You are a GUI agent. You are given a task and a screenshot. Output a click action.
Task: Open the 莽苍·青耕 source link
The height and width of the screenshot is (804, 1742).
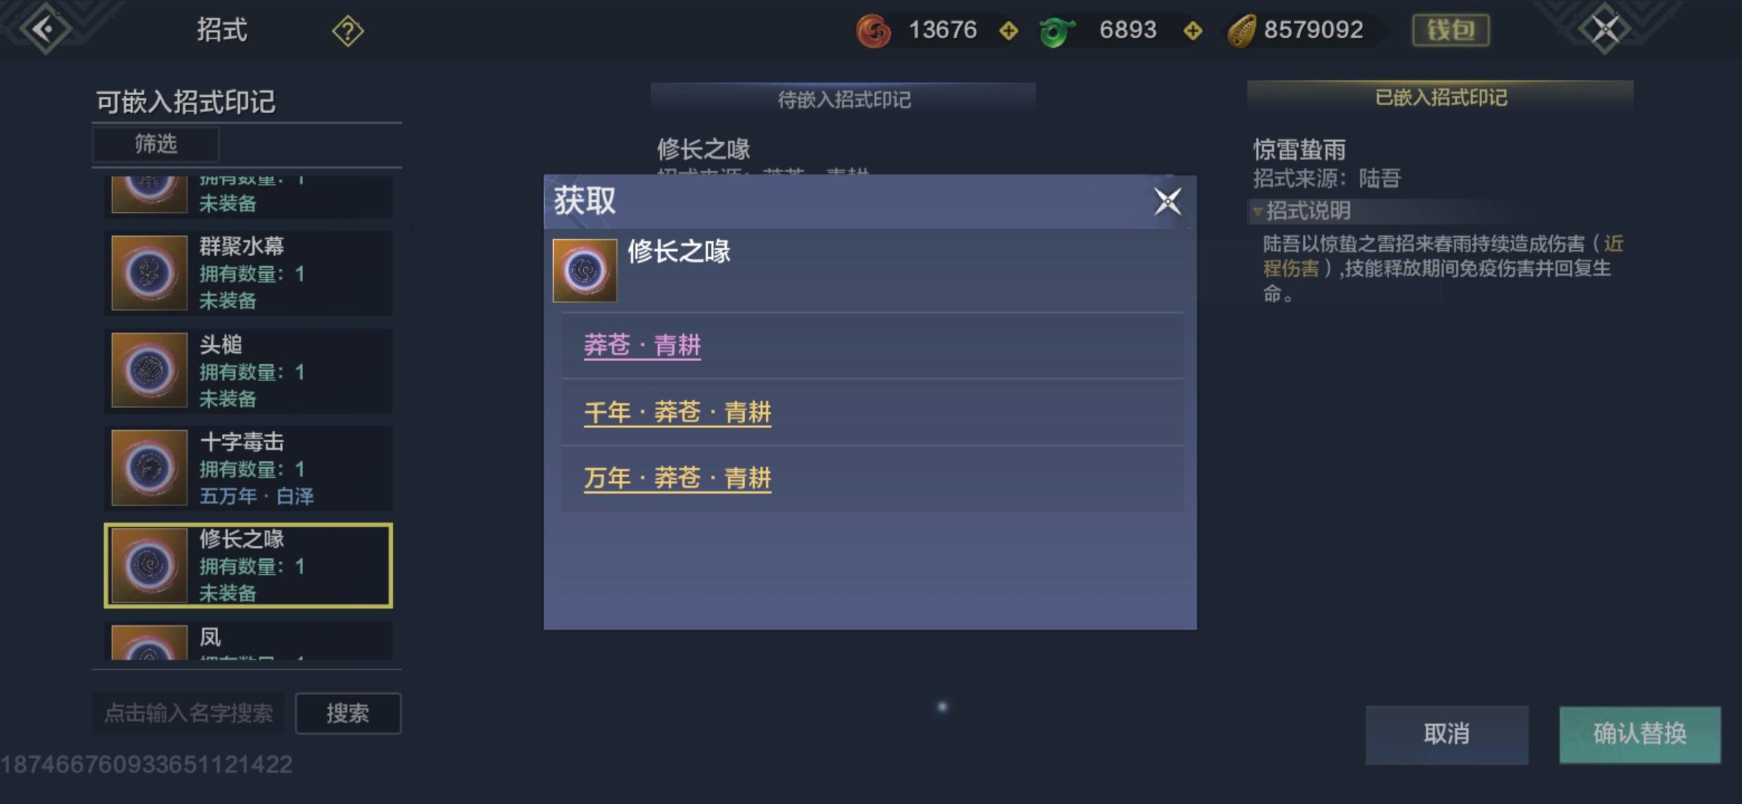coord(642,345)
